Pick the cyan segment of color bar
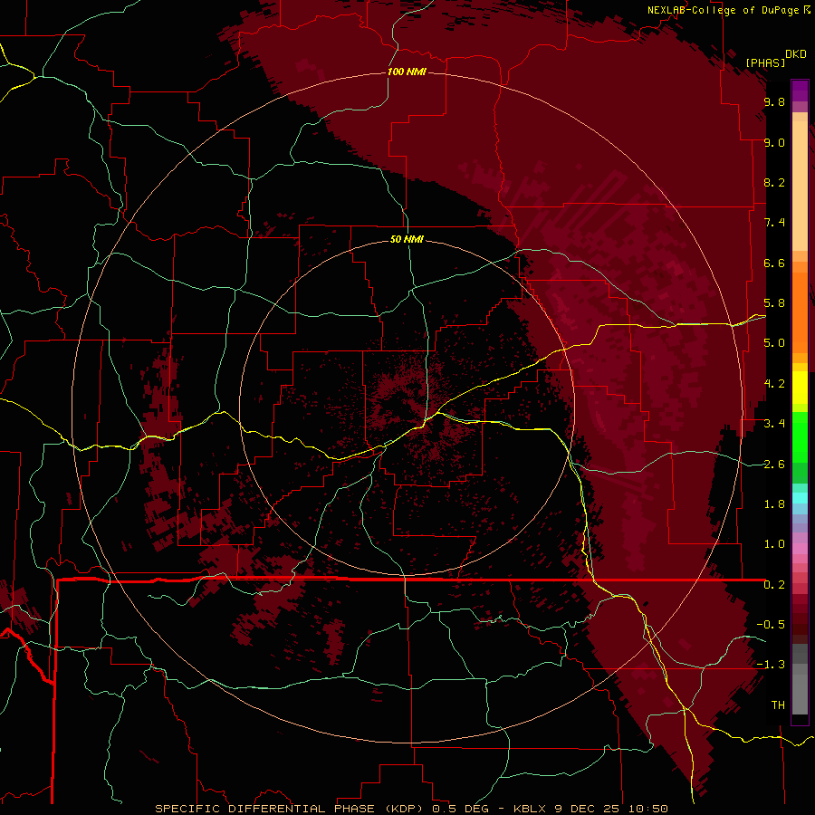 click(800, 498)
